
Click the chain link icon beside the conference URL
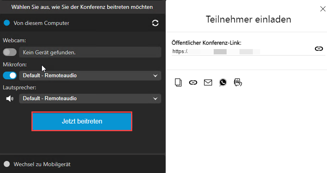pyautogui.click(x=319, y=49)
